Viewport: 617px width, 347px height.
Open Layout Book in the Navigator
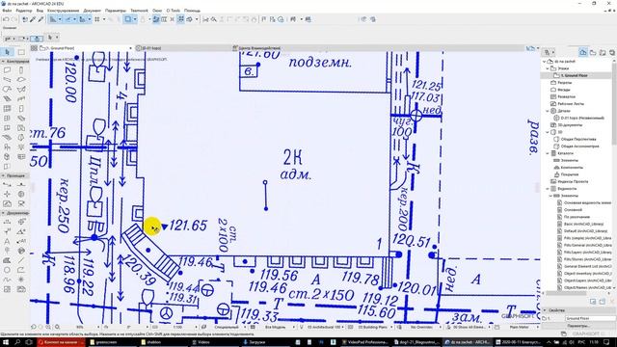[603, 52]
